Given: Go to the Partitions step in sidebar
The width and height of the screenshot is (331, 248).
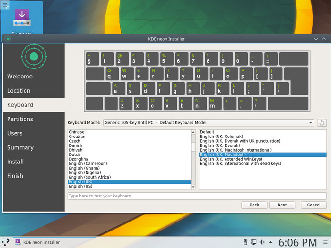Looking at the screenshot, I should point(20,119).
